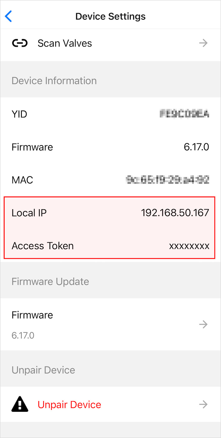Click the Firmware row under Firmware Update
221x438 pixels.
pyautogui.click(x=32, y=315)
